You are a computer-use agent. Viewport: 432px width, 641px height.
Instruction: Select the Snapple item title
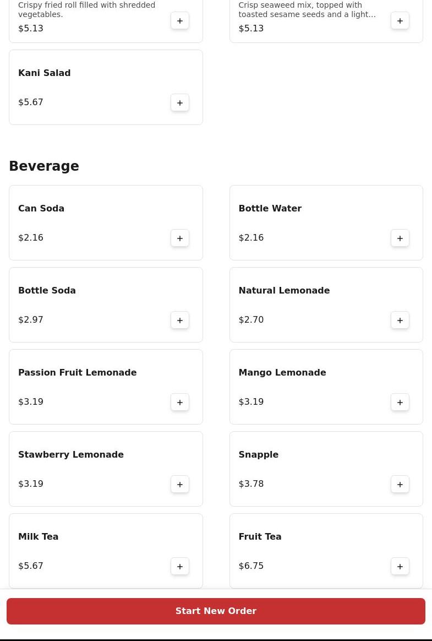pyautogui.click(x=258, y=454)
